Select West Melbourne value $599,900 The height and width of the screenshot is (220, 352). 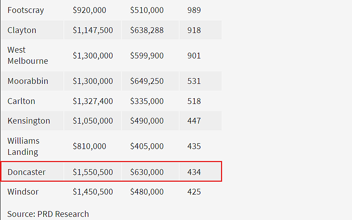pos(147,55)
